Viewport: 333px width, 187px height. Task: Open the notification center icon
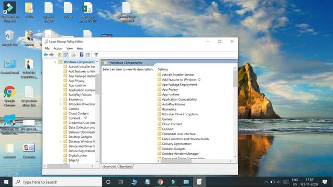coord(325,182)
